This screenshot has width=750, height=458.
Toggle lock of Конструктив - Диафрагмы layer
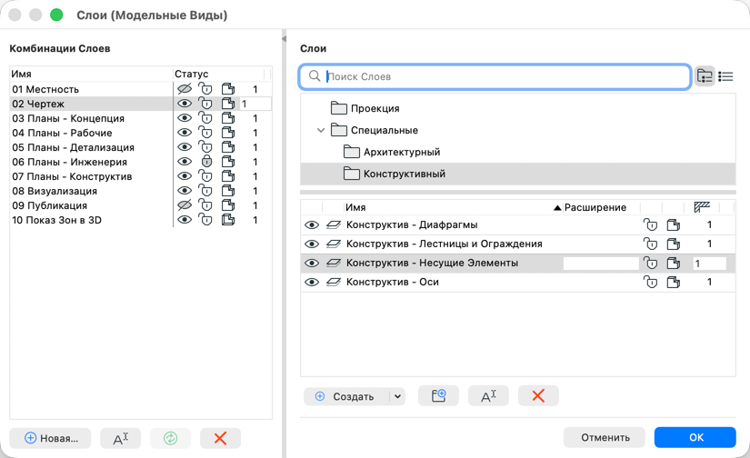coord(650,224)
